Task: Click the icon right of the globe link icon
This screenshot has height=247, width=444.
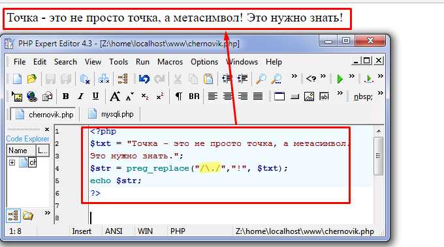Action: [x=47, y=97]
